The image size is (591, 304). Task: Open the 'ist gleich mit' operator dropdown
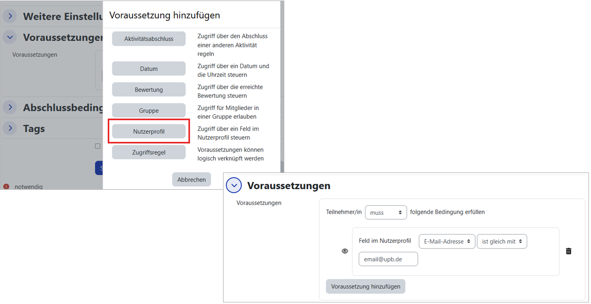502,241
